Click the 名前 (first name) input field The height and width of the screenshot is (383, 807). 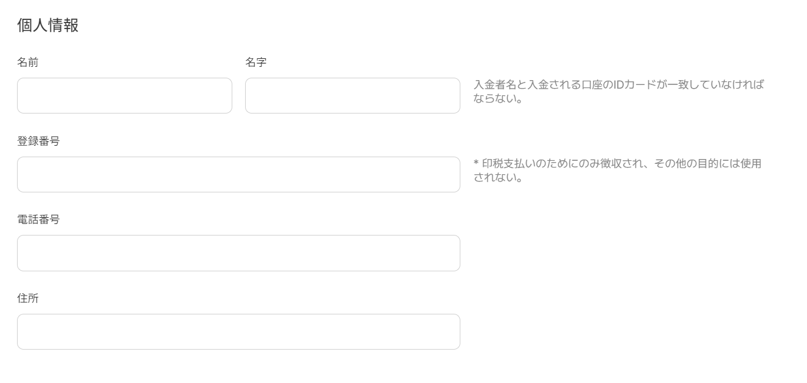(x=124, y=95)
